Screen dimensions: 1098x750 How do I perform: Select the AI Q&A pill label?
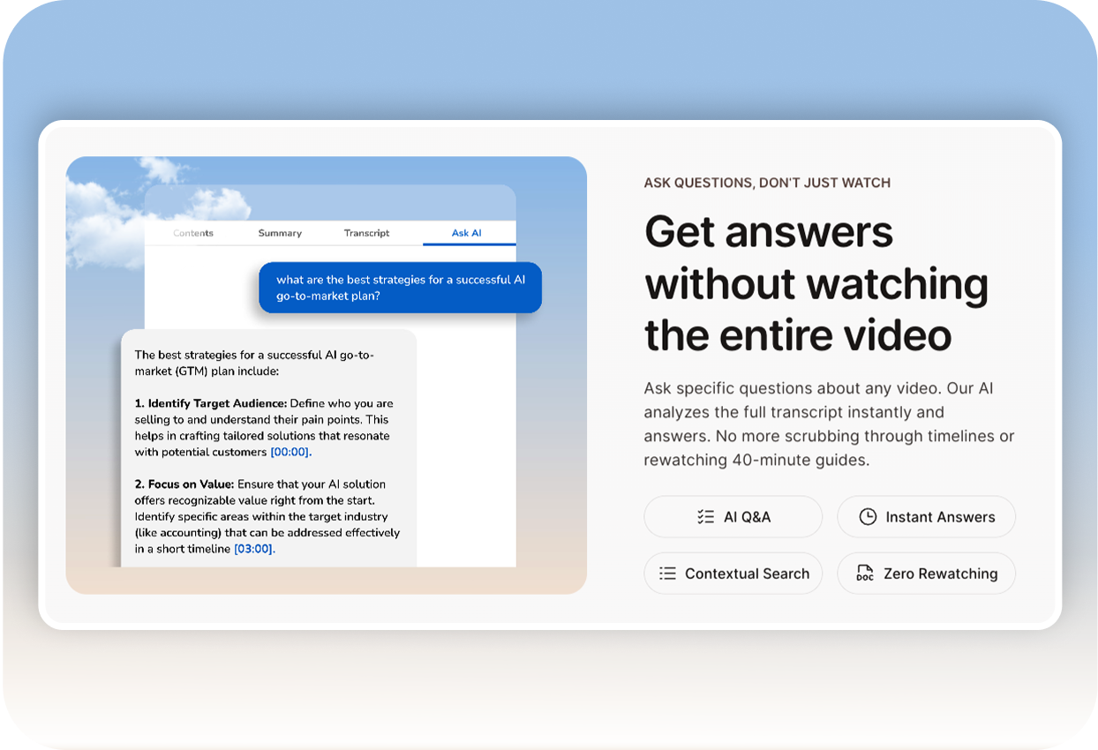click(x=747, y=517)
